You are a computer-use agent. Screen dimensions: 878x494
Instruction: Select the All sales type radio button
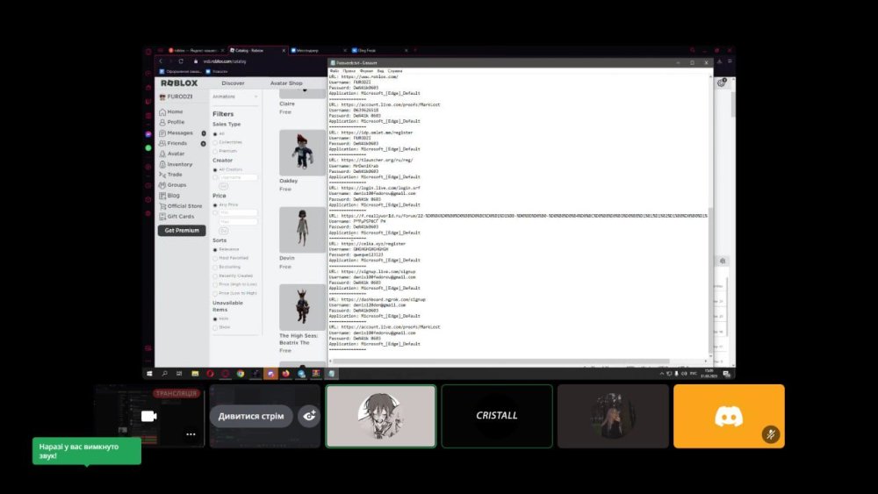coord(215,134)
